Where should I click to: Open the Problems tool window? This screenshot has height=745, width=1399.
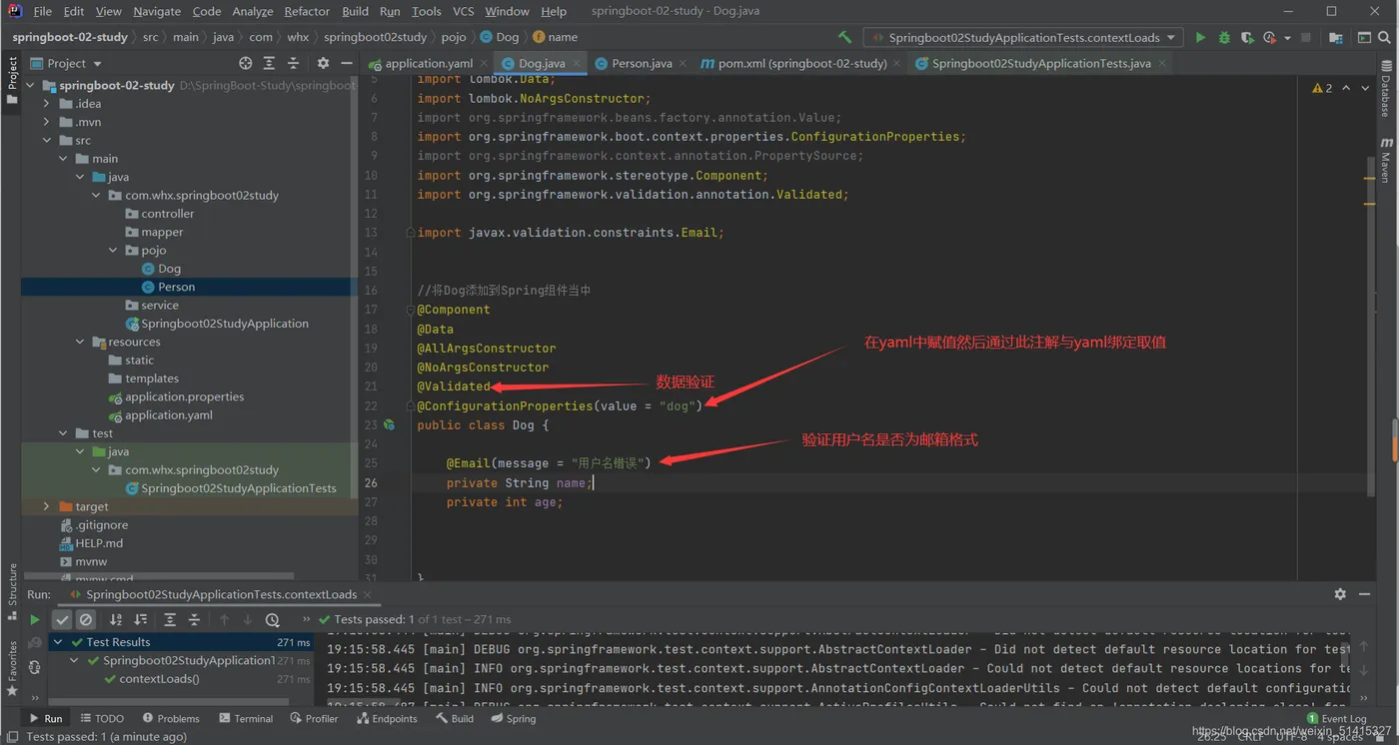[x=171, y=718]
